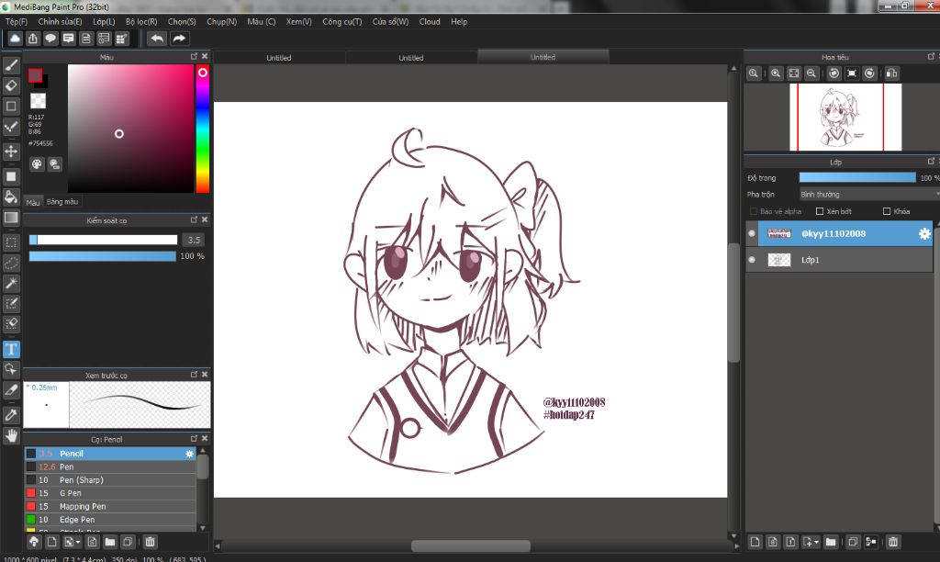
Task: Select the Hand tool
Action: click(x=11, y=435)
